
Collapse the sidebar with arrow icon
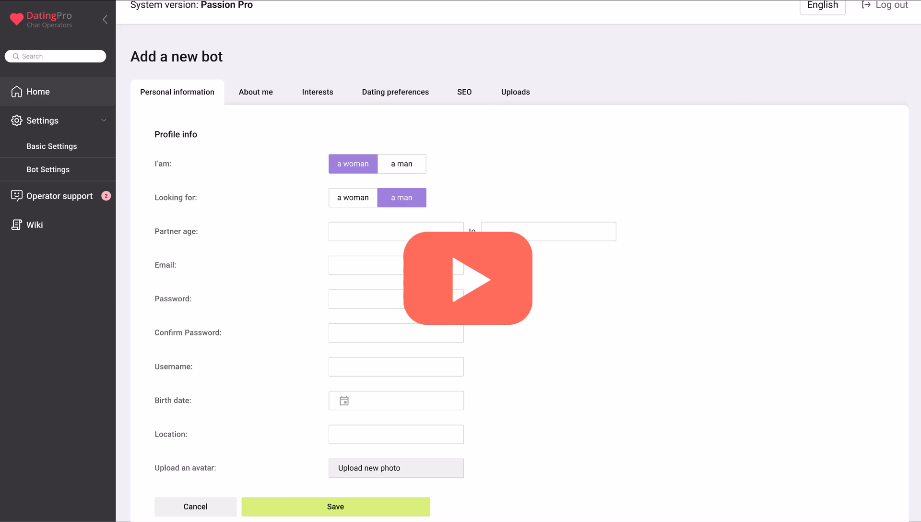tap(105, 20)
